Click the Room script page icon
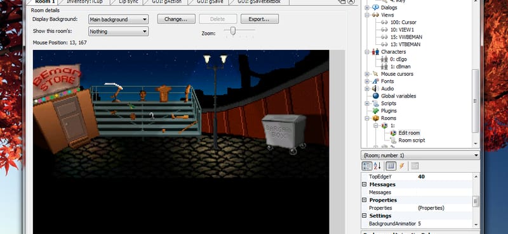 click(393, 140)
